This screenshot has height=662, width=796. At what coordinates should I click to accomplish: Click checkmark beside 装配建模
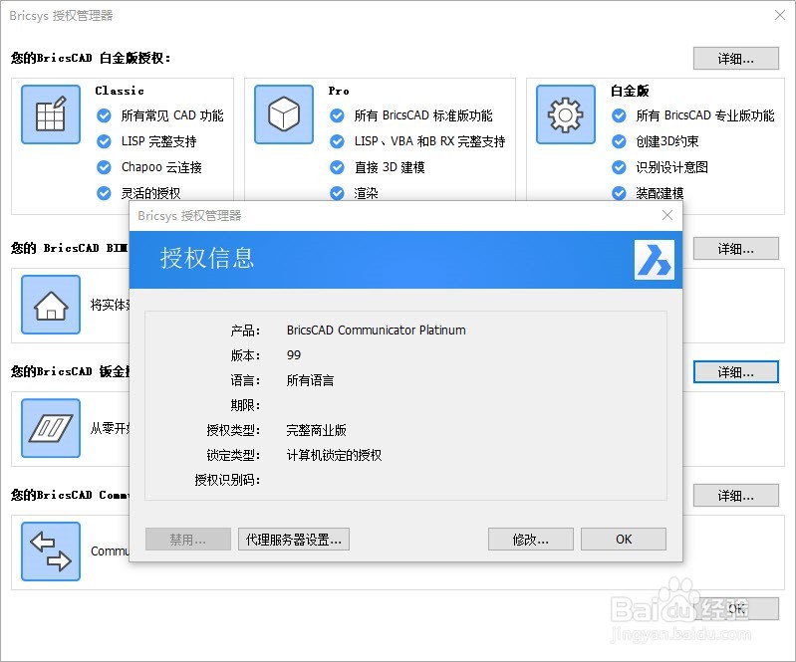619,193
